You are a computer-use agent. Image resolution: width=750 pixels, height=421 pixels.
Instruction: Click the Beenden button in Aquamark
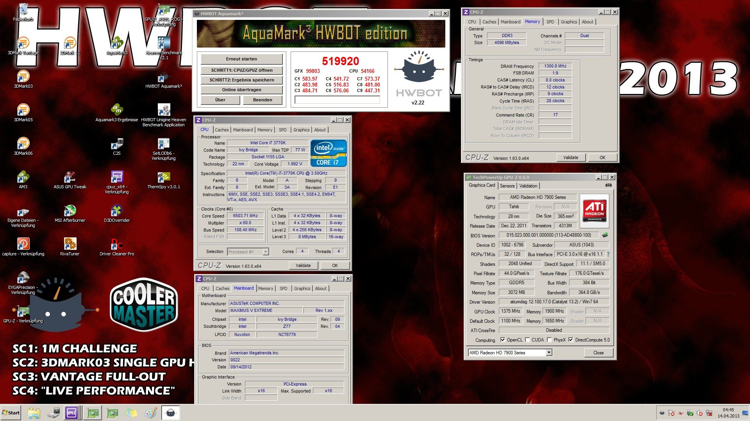click(x=262, y=100)
